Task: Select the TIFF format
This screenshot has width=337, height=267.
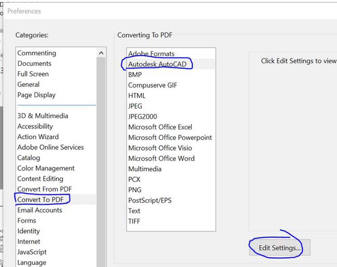Action: [134, 221]
